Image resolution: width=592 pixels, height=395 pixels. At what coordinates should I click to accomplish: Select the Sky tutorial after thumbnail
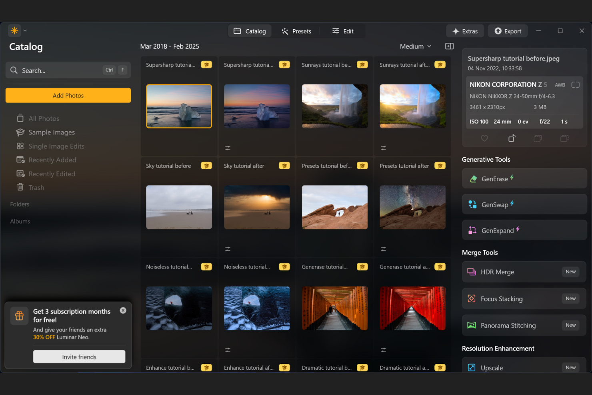pos(257,207)
